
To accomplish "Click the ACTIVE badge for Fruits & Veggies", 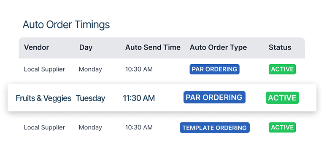I will [282, 98].
